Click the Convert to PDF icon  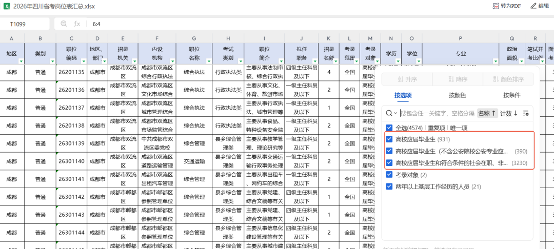coord(496,6)
